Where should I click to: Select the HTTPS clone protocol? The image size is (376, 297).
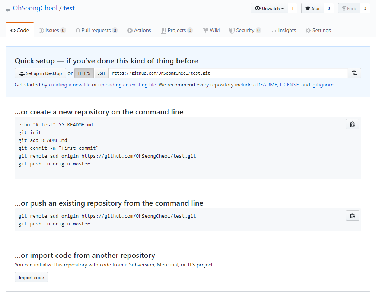click(x=84, y=73)
